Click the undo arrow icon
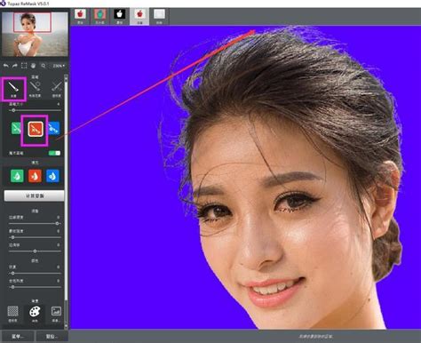421x343 pixels. [x=6, y=66]
